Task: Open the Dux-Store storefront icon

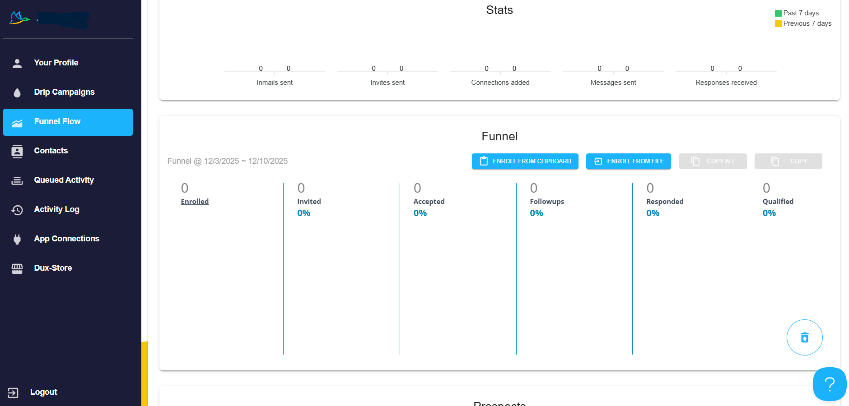Action: coord(17,268)
